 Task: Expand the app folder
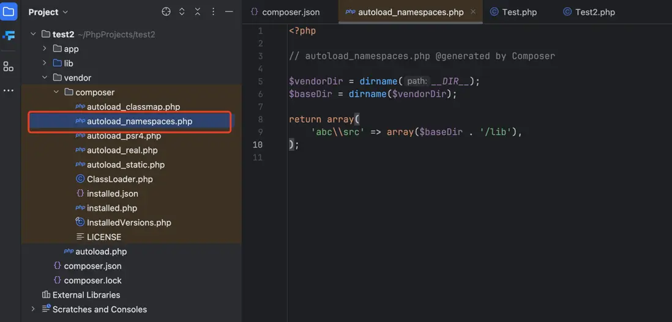coord(45,49)
